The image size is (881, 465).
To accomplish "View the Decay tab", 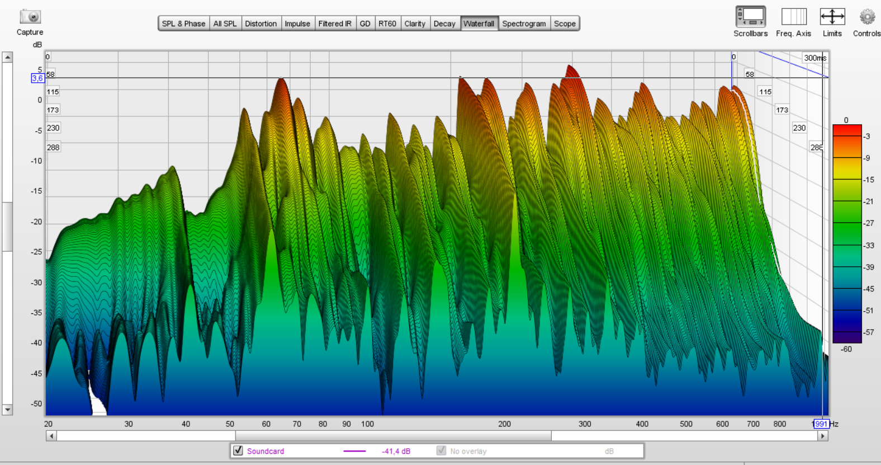I will pos(444,24).
